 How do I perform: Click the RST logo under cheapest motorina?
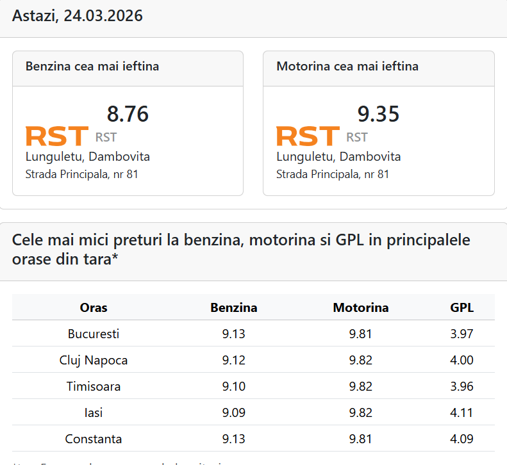(307, 136)
